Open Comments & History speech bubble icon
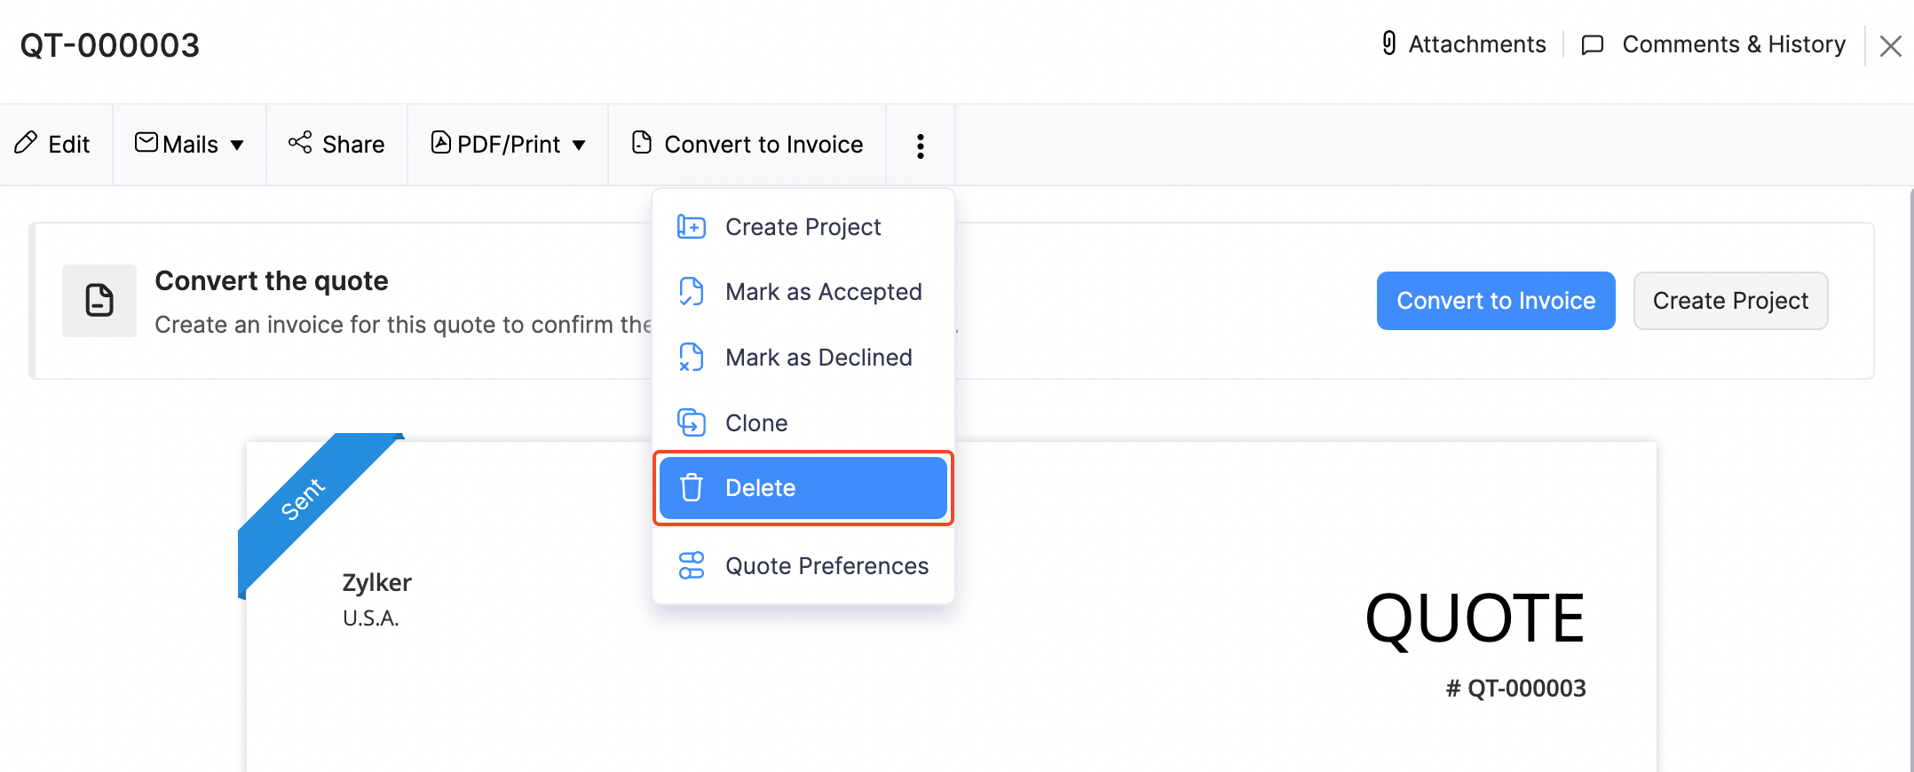Image resolution: width=1914 pixels, height=772 pixels. [x=1593, y=44]
